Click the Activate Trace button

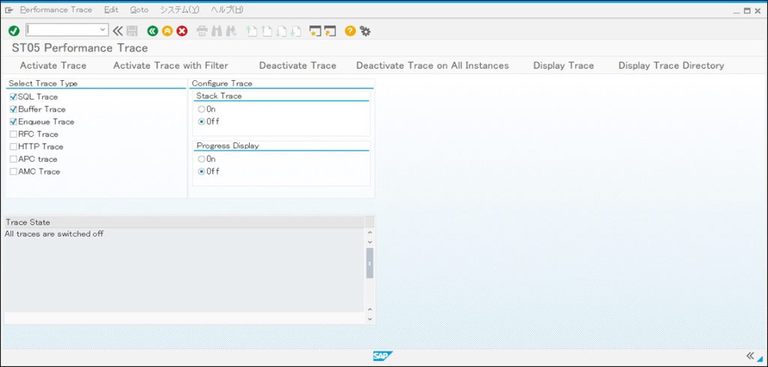pyautogui.click(x=53, y=66)
